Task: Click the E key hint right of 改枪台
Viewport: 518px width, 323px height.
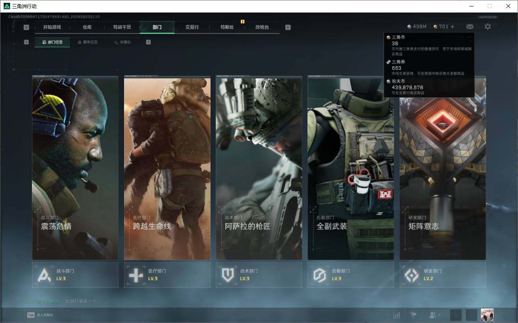Action: tap(288, 27)
